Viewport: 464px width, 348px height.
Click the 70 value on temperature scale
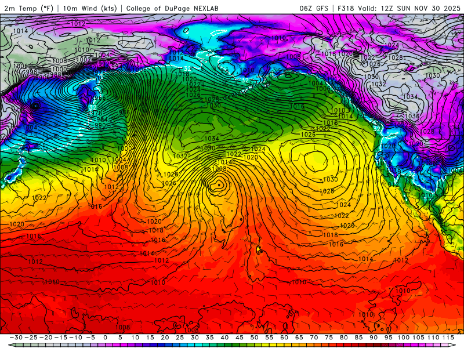[314, 338]
